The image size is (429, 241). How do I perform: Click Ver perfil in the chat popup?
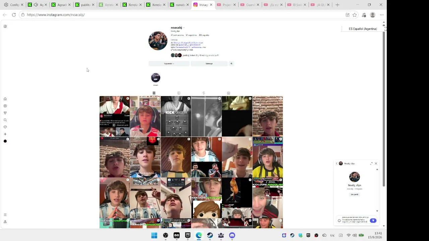click(x=355, y=194)
